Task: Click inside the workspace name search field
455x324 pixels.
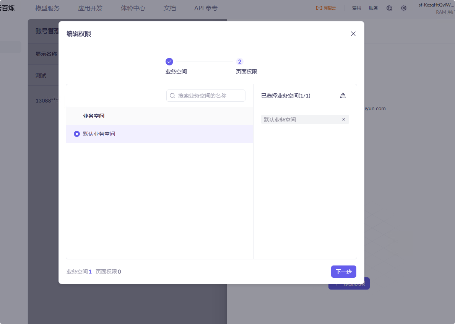Action: 206,95
